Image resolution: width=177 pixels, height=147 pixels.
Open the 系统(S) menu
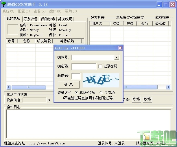[8, 11]
